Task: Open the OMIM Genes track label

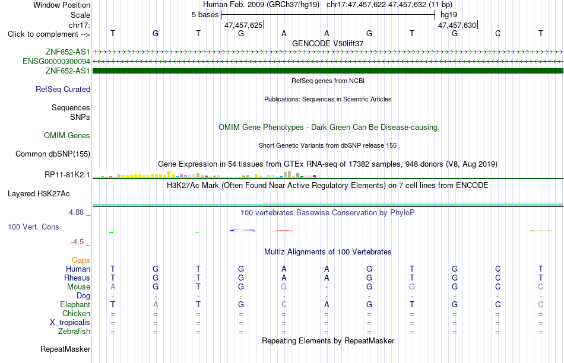Action: [66, 135]
